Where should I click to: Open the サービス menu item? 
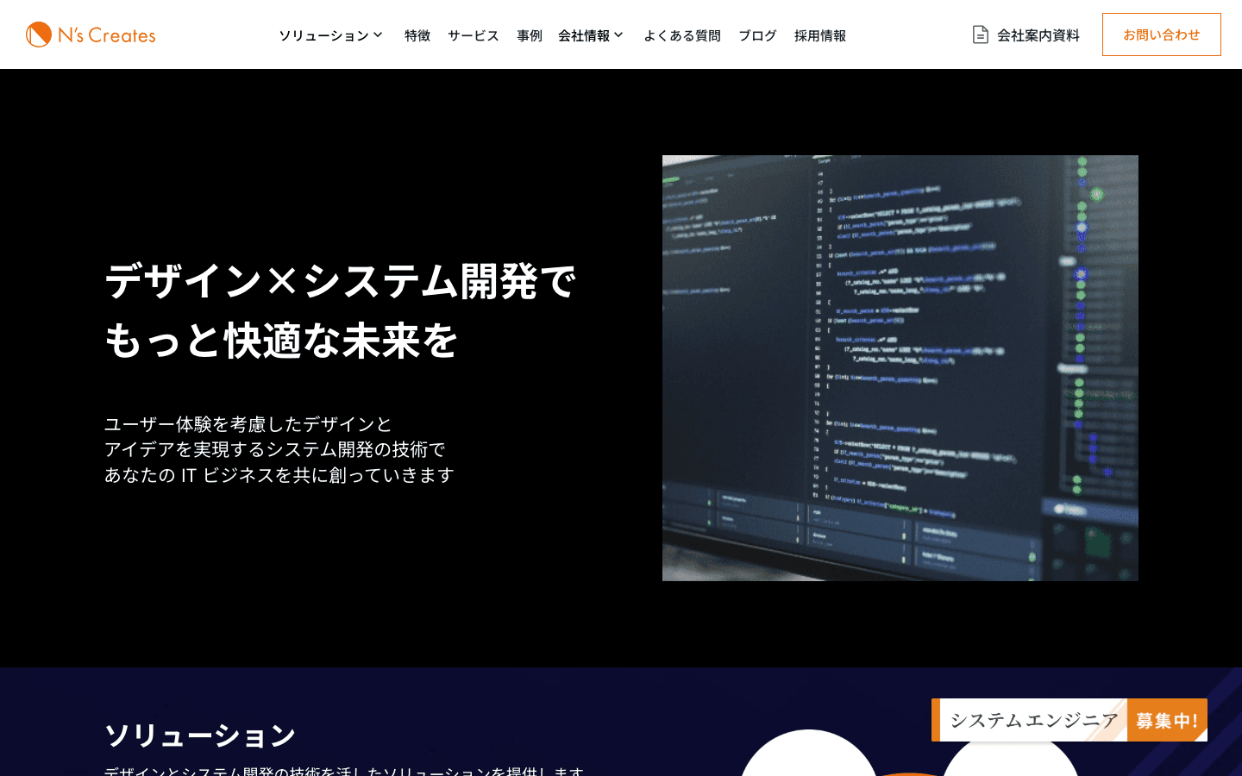click(474, 35)
